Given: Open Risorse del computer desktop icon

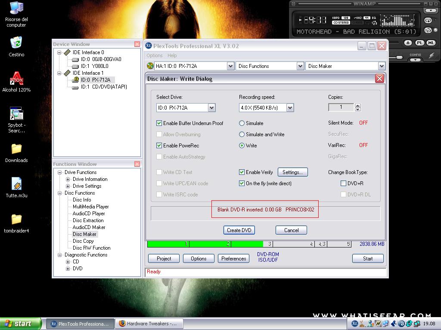Looking at the screenshot, I should point(16,14).
